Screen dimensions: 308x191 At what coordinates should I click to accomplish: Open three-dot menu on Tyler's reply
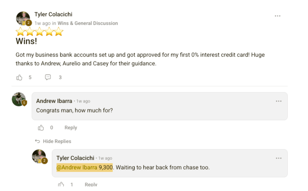tap(279, 158)
